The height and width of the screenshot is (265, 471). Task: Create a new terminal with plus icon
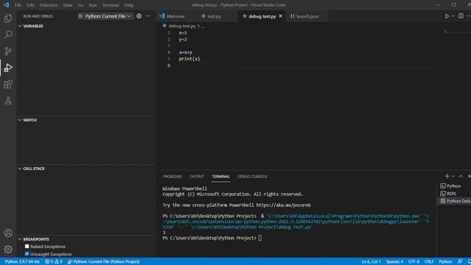coord(447,176)
